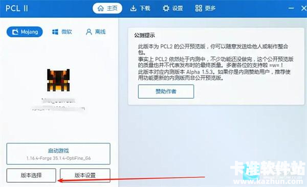Image resolution: width=307 pixels, height=187 pixels.
Task: Click the 公测提示 card heading
Action: coord(144,35)
